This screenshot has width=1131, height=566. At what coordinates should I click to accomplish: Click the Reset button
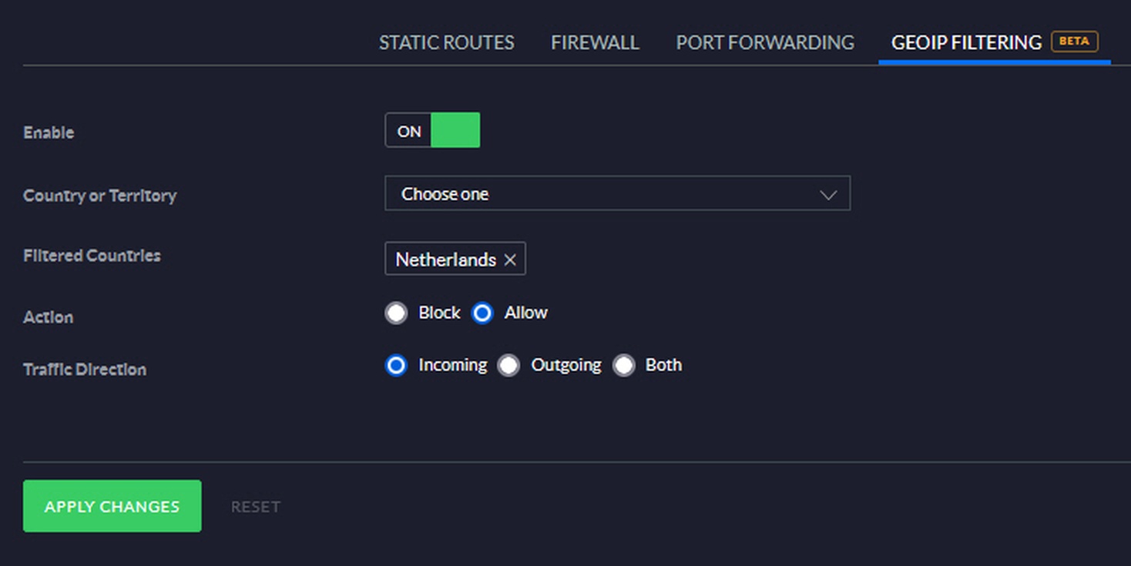[x=256, y=507]
